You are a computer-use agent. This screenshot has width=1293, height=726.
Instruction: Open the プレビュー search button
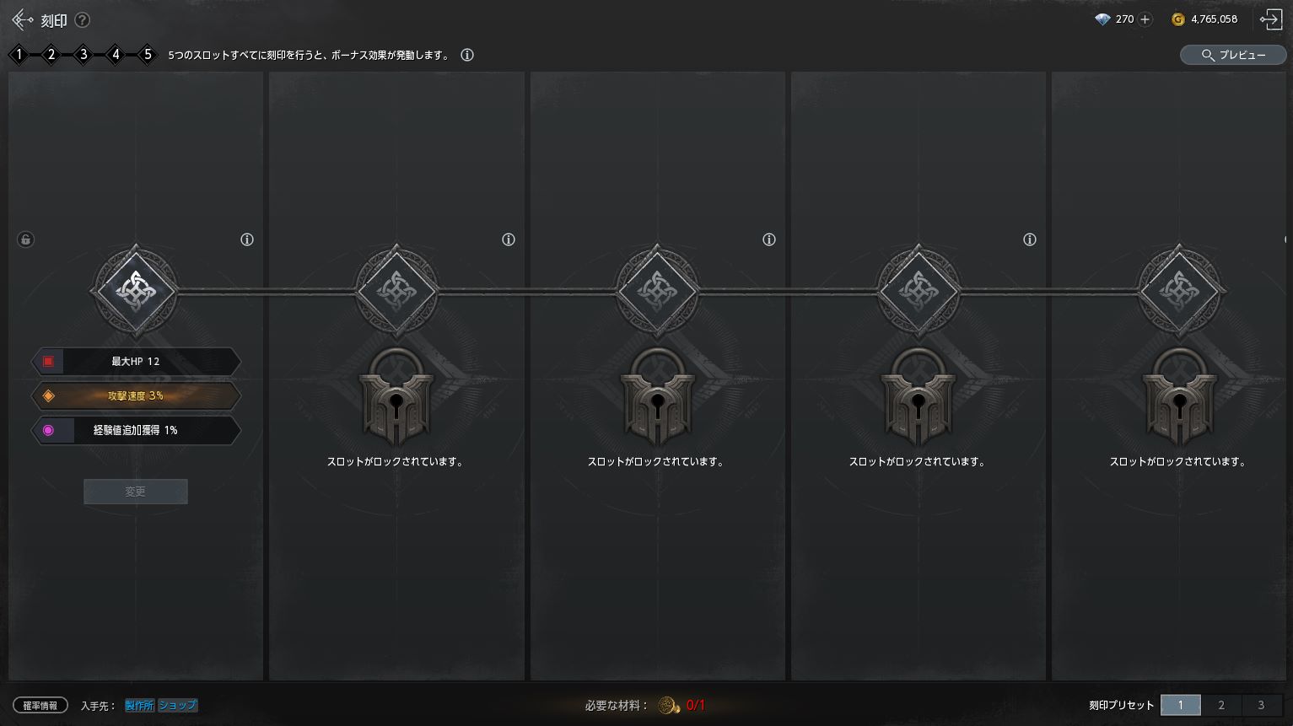click(1233, 55)
